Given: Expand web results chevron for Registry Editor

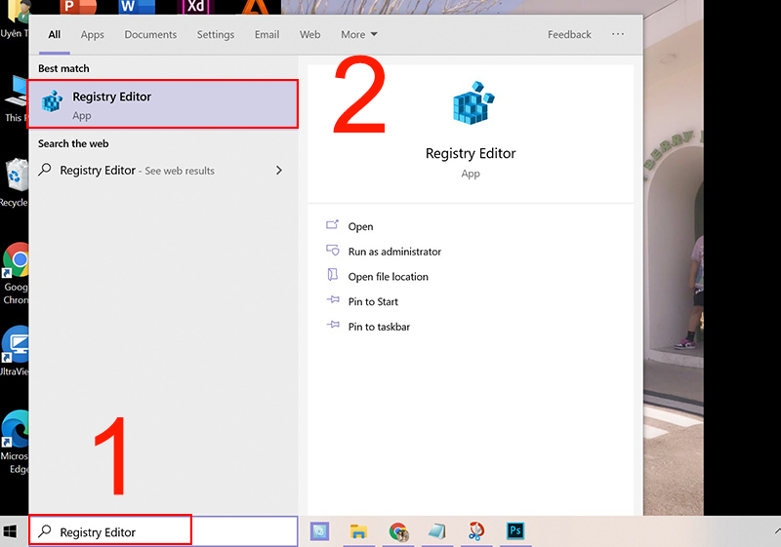Looking at the screenshot, I should click(x=279, y=170).
